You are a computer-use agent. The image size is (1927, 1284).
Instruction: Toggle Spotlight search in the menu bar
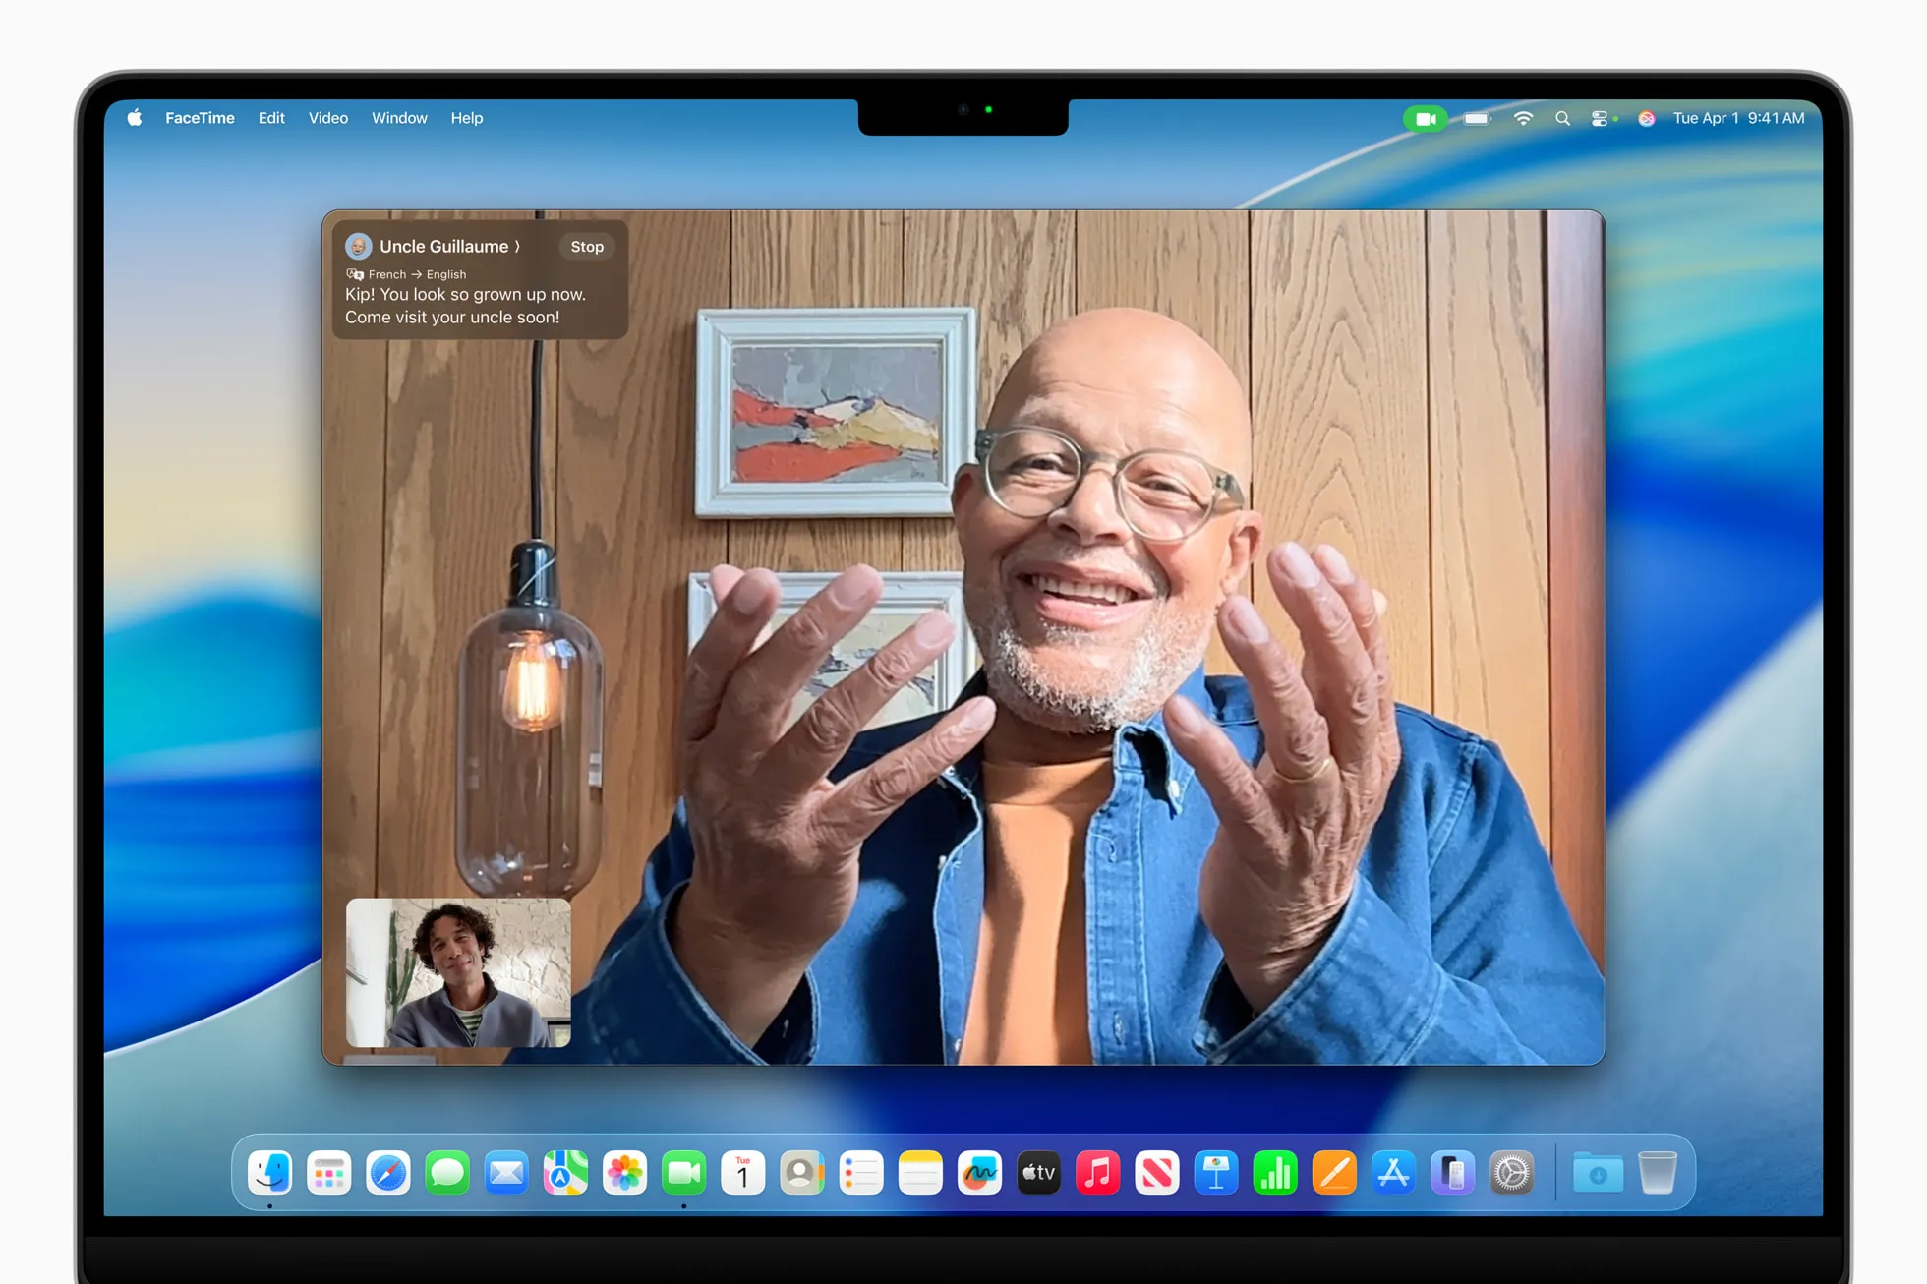[x=1562, y=118]
